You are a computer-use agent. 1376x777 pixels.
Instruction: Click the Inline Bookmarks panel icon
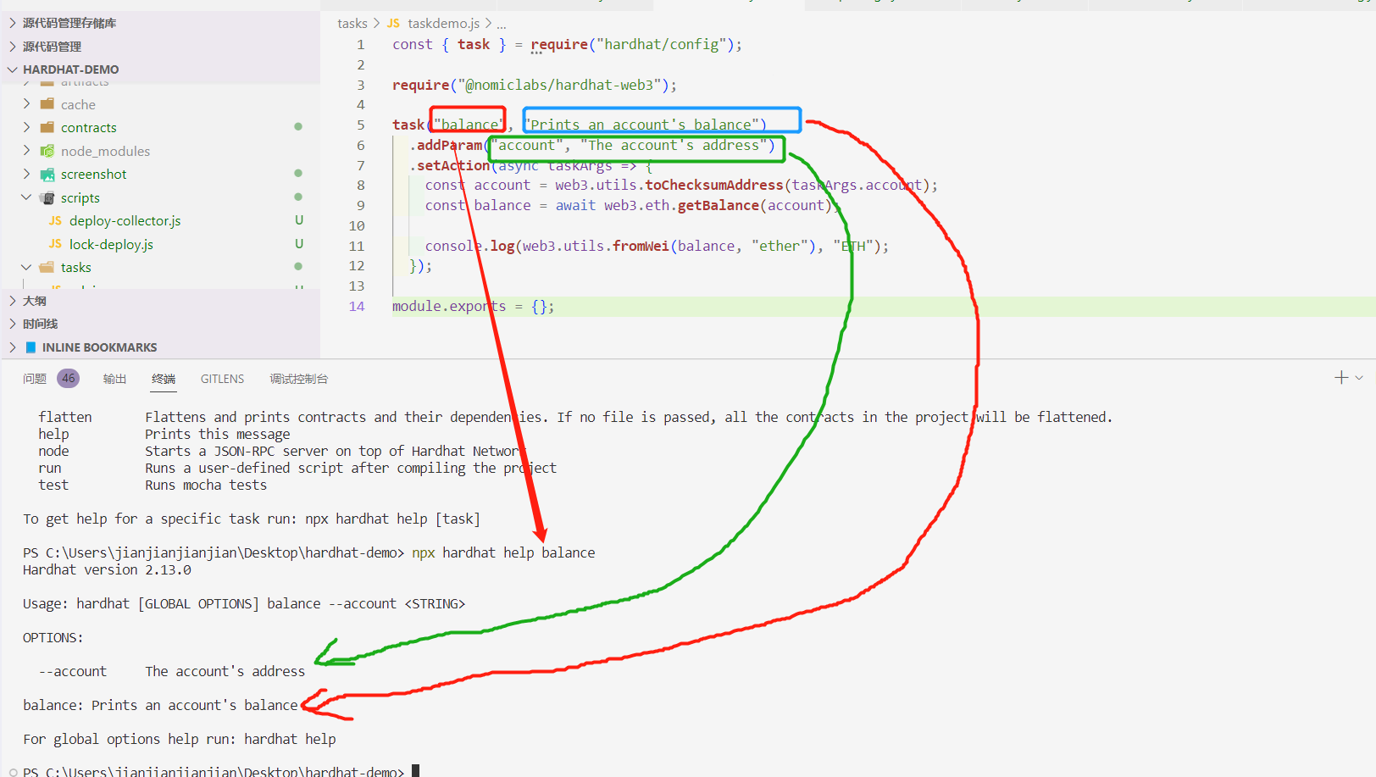31,347
